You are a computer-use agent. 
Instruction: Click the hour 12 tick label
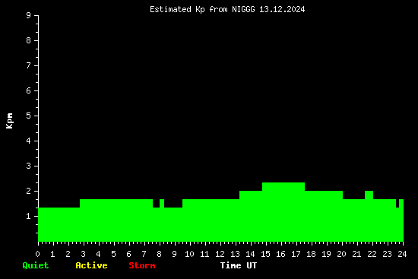220,254
